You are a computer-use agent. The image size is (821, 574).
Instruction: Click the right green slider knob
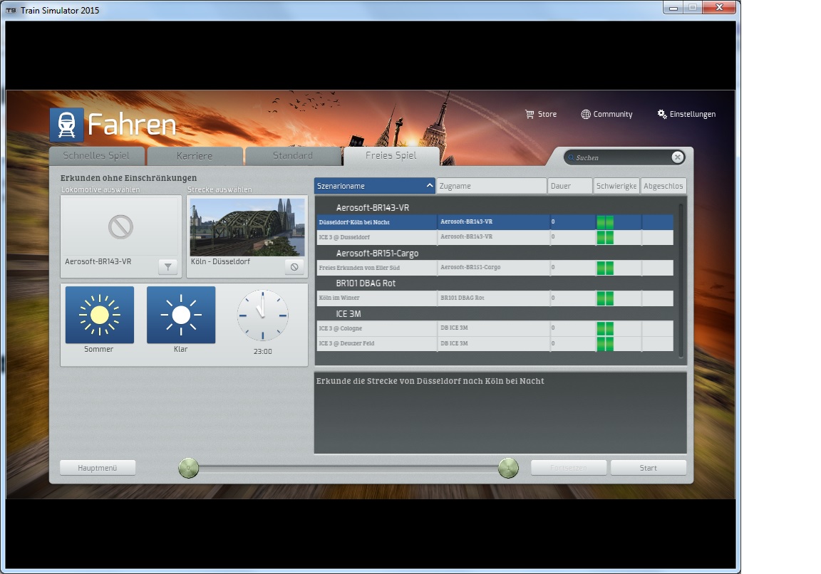[508, 468]
